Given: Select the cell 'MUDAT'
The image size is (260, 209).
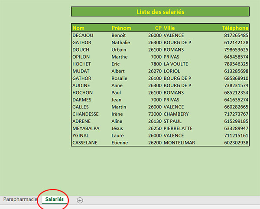Looking at the screenshot, I should (x=81, y=71).
